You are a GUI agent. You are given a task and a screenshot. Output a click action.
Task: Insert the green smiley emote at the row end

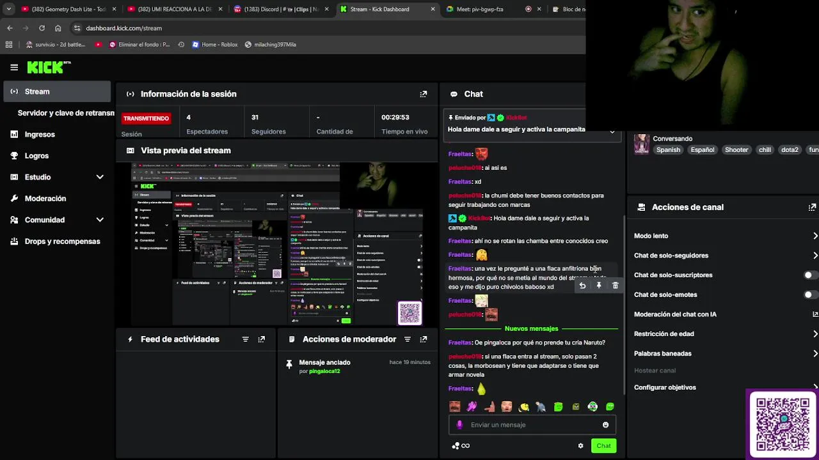[x=610, y=406]
